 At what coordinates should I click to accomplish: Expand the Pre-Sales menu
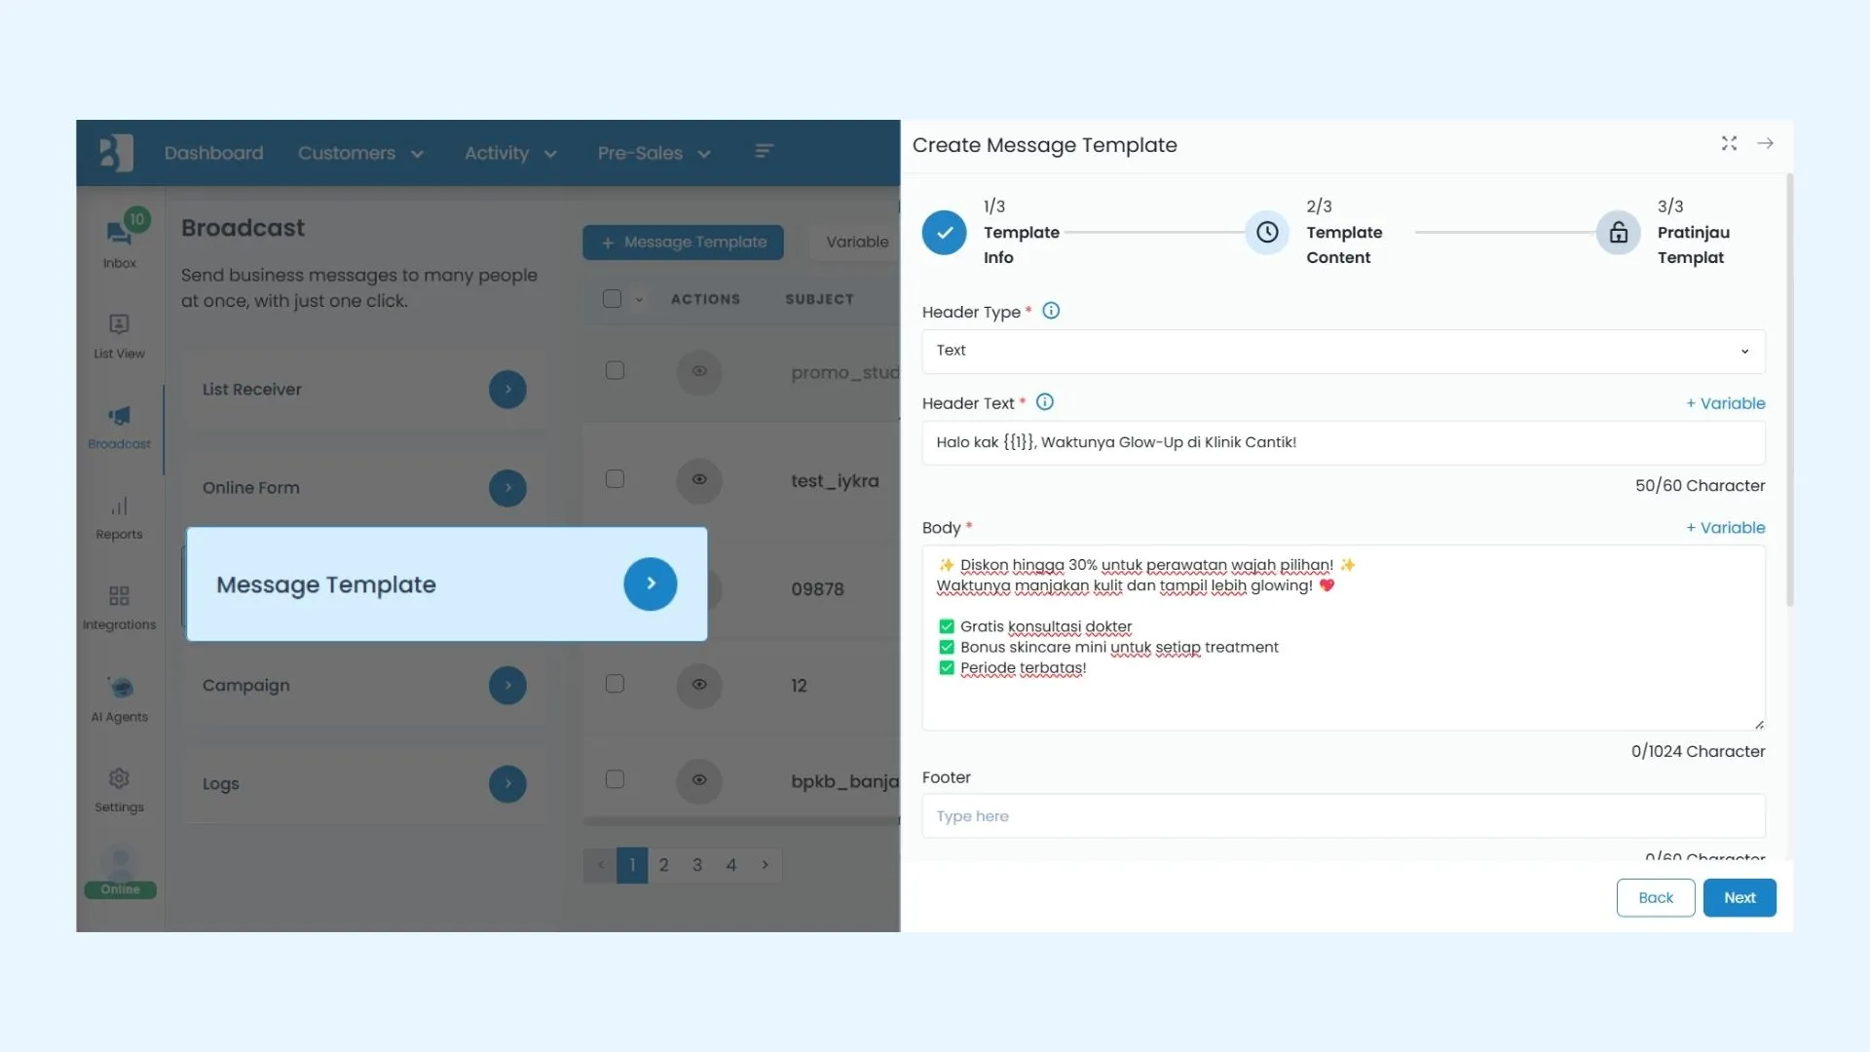click(654, 153)
